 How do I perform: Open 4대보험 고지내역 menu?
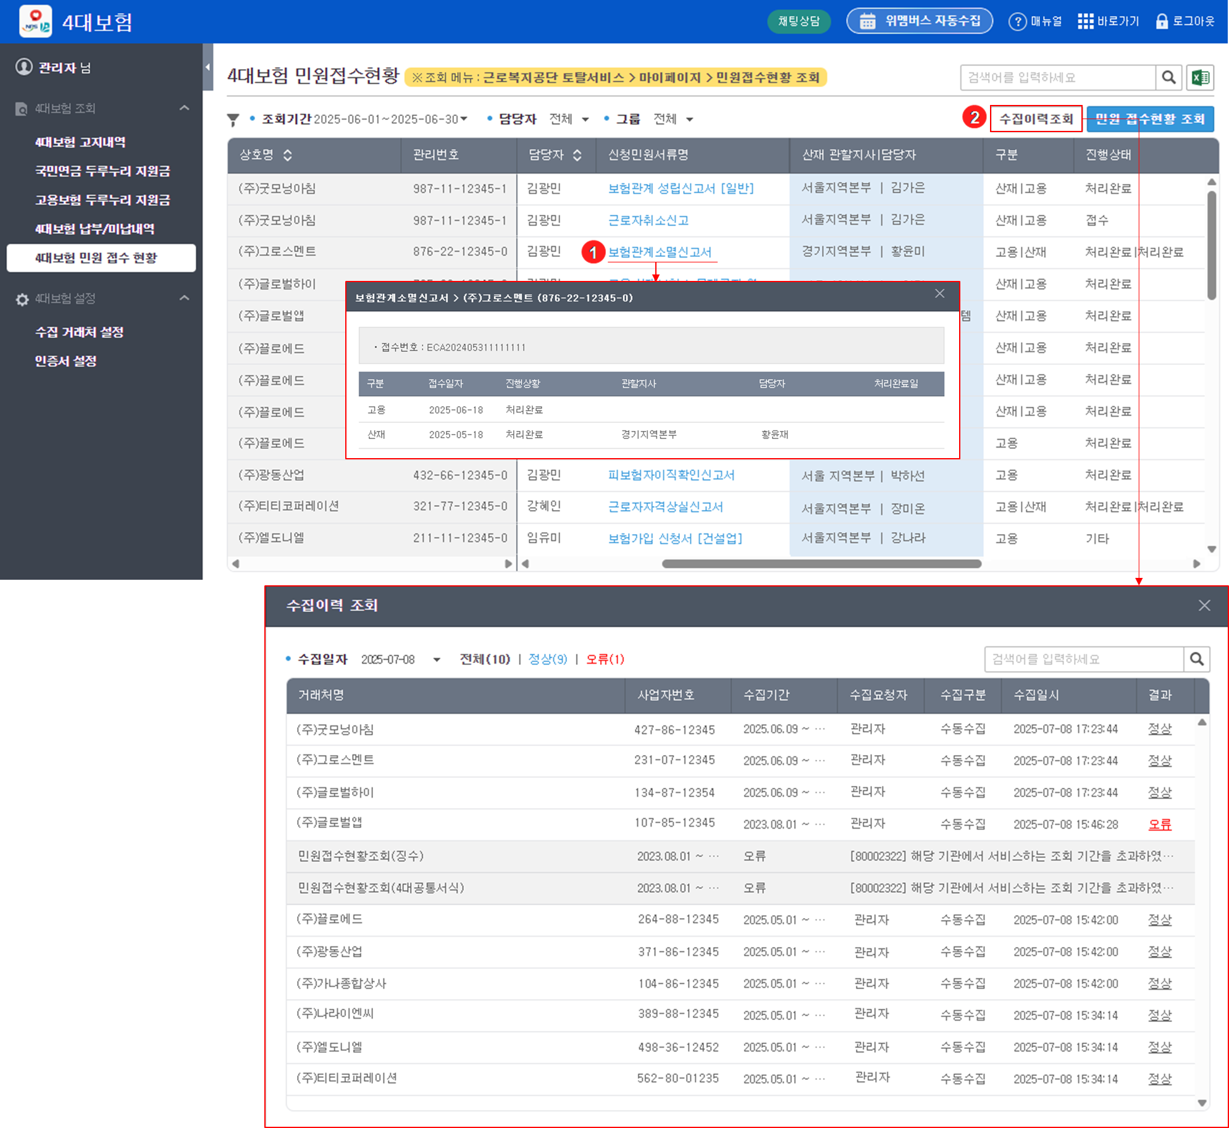[x=80, y=142]
